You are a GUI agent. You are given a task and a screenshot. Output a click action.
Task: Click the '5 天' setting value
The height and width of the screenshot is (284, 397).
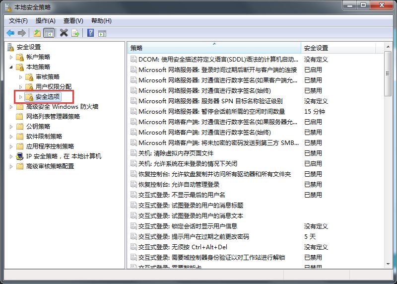(x=310, y=237)
